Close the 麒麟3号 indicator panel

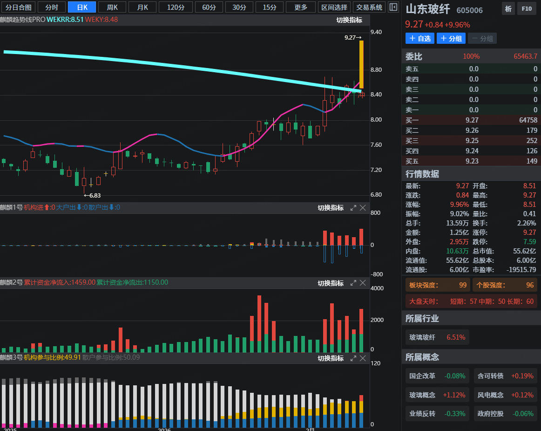click(x=363, y=358)
